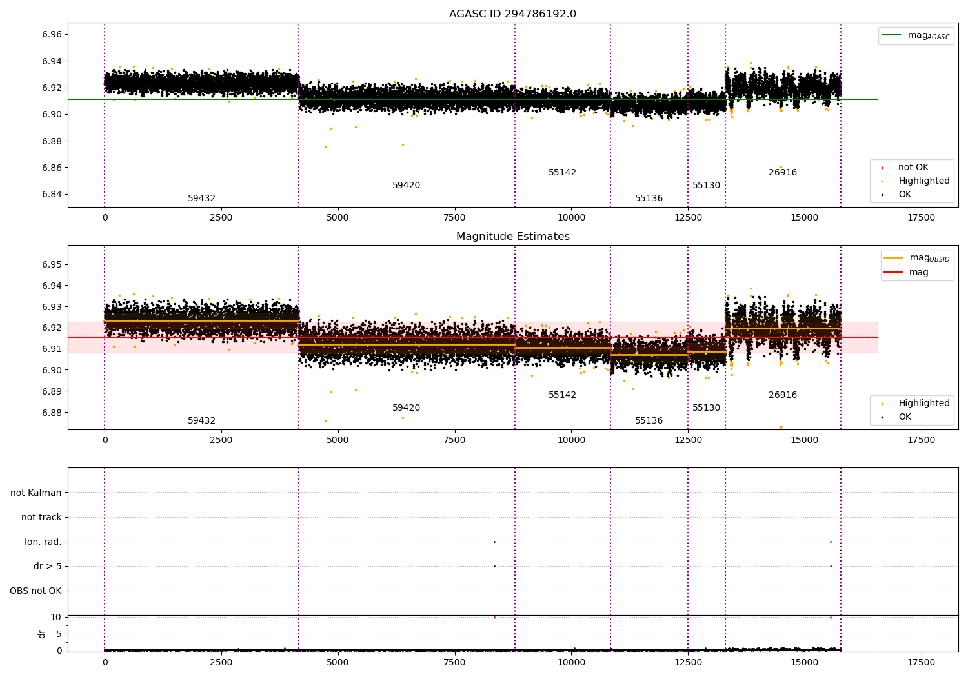Viewport: 968px width, 677px height.
Task: Click the 6.84 y-axis tick label
Action: pyautogui.click(x=52, y=194)
